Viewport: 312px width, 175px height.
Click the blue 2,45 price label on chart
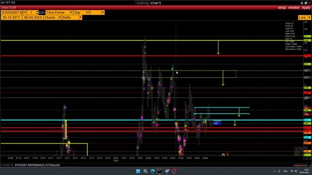click(x=217, y=123)
